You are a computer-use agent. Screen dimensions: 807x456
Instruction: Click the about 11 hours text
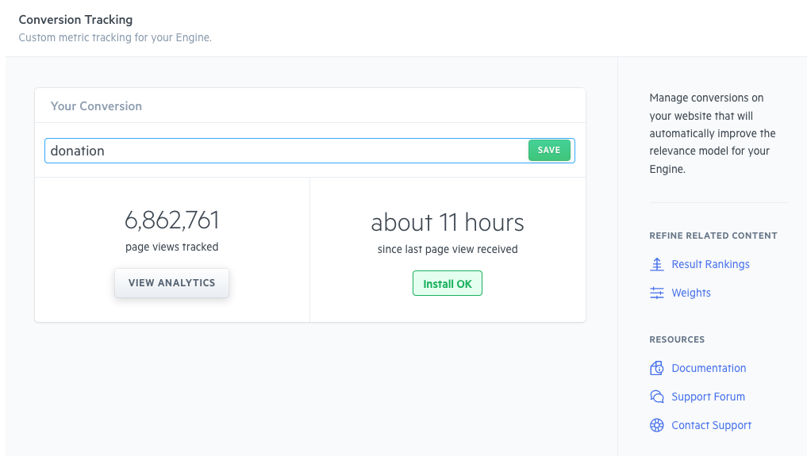coord(448,223)
